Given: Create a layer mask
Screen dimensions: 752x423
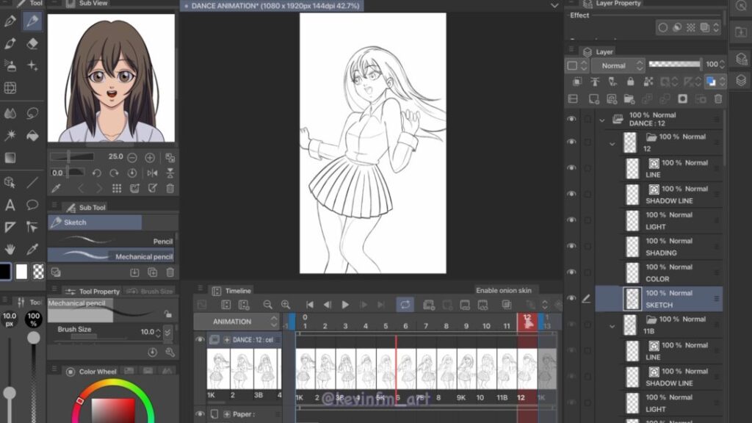Looking at the screenshot, I should click(x=682, y=99).
